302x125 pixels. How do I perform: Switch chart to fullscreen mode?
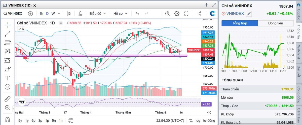186,14
